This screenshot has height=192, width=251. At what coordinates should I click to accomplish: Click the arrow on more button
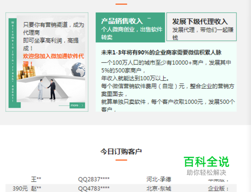pyautogui.click(x=82, y=105)
